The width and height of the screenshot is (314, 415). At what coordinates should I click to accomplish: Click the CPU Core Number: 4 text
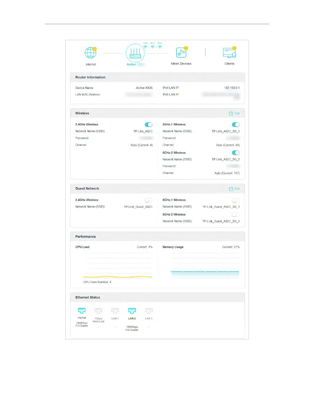tap(97, 282)
